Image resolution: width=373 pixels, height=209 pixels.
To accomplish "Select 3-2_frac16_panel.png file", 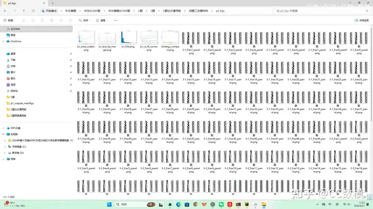I will click(x=358, y=162).
